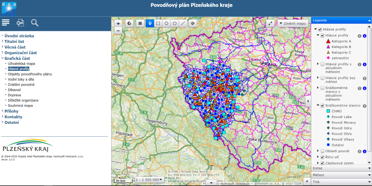Uncheck the Říční síť layer
Screen dimensions: 372x186
click(x=323, y=157)
